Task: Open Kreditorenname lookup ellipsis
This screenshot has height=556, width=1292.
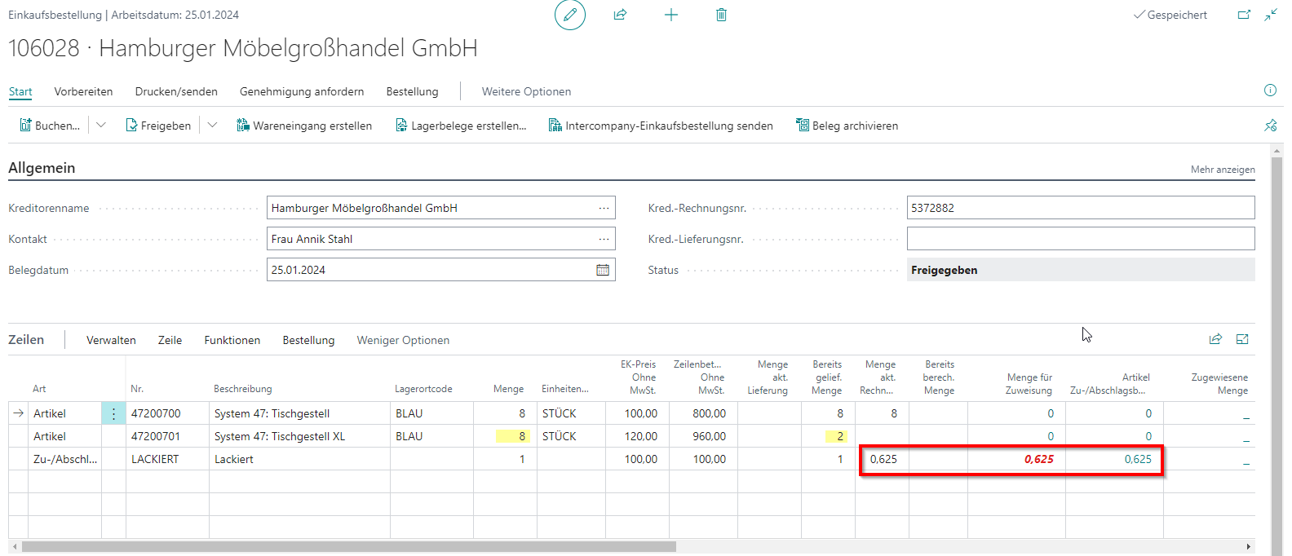Action: 604,208
